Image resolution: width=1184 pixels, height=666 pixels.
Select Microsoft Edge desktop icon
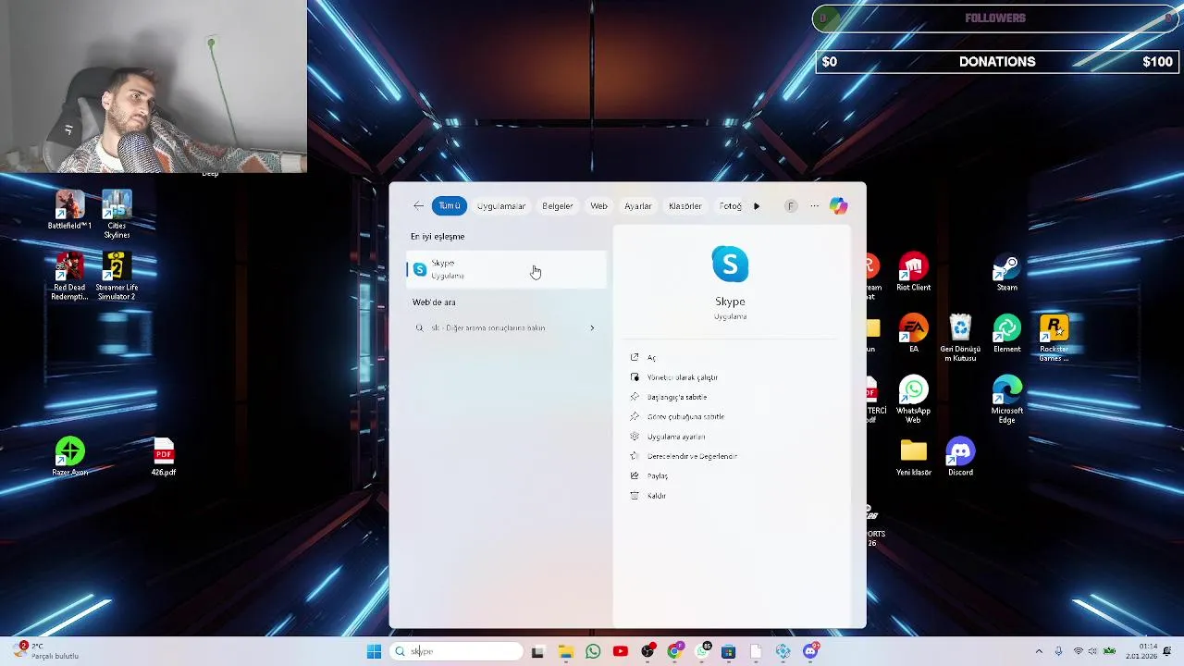tap(1006, 401)
